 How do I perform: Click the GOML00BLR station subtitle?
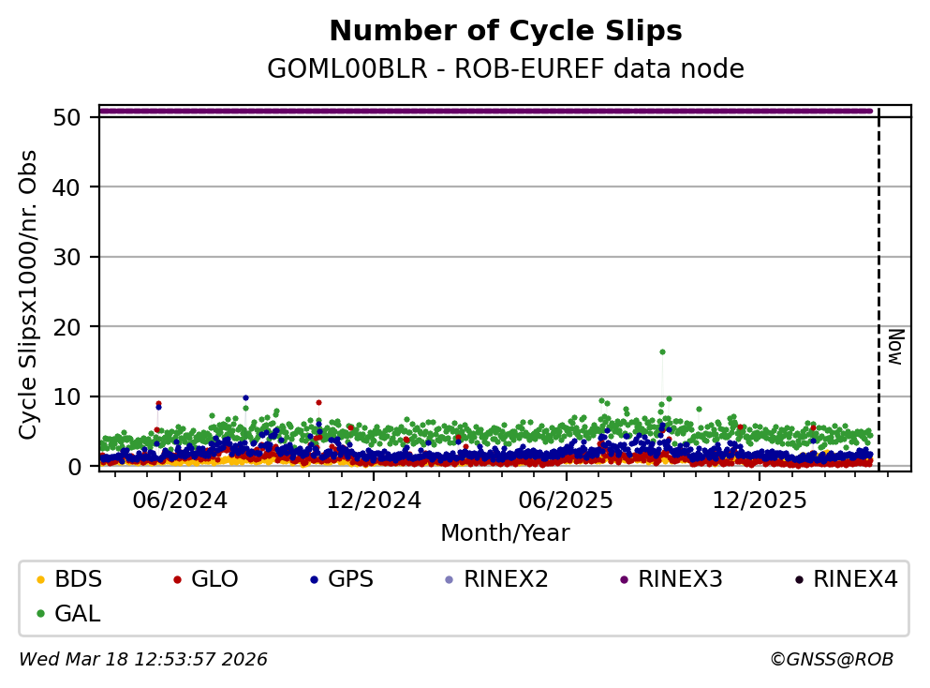506,69
